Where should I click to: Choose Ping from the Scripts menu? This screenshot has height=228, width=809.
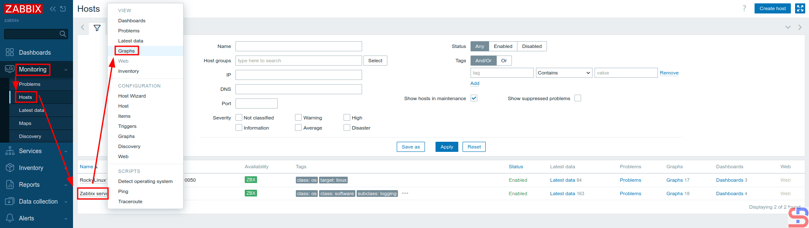coord(123,191)
